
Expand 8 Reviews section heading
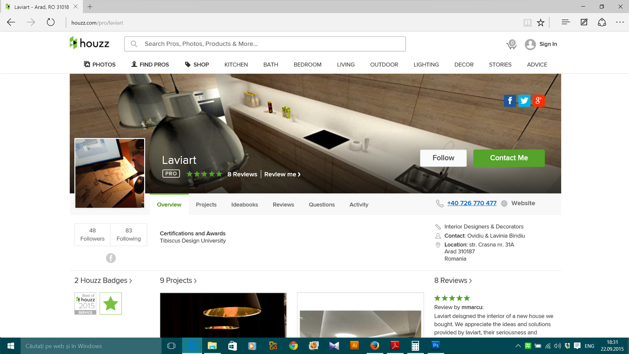pyautogui.click(x=453, y=280)
